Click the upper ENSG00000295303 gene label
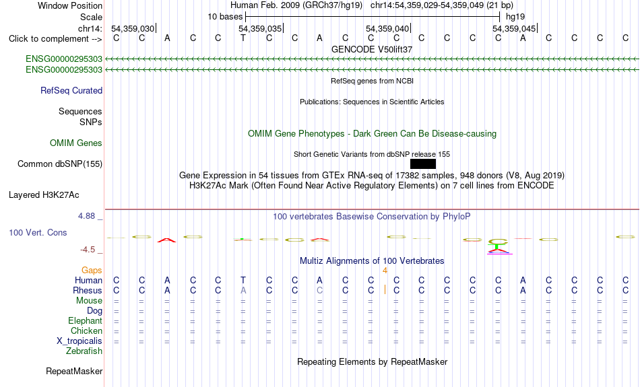The image size is (640, 387). coord(64,59)
